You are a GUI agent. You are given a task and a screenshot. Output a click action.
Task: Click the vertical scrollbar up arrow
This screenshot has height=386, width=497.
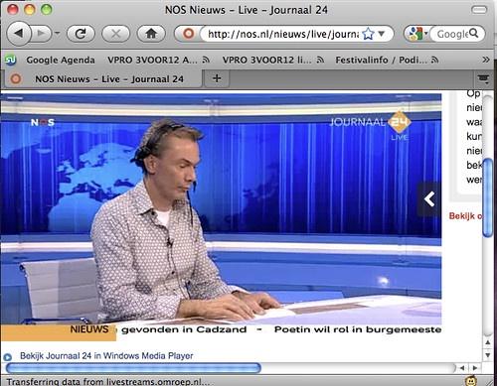pos(488,342)
